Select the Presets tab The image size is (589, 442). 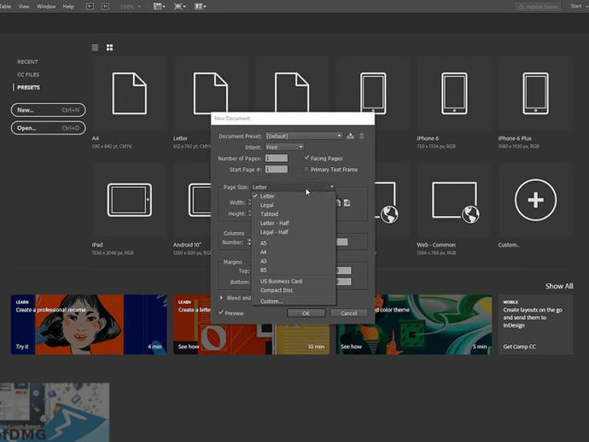[28, 87]
